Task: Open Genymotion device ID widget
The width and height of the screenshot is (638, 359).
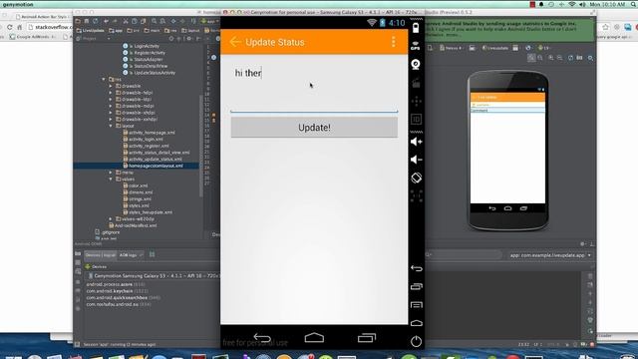Action: tap(416, 120)
